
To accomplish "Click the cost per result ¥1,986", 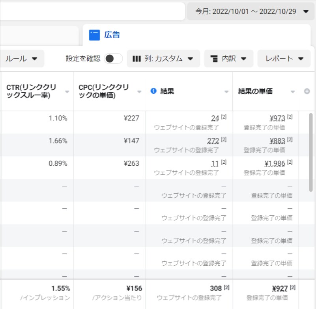I will [x=275, y=163].
